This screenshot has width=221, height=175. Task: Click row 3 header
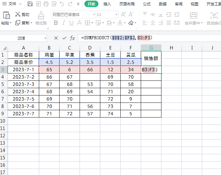[x=4, y=70]
